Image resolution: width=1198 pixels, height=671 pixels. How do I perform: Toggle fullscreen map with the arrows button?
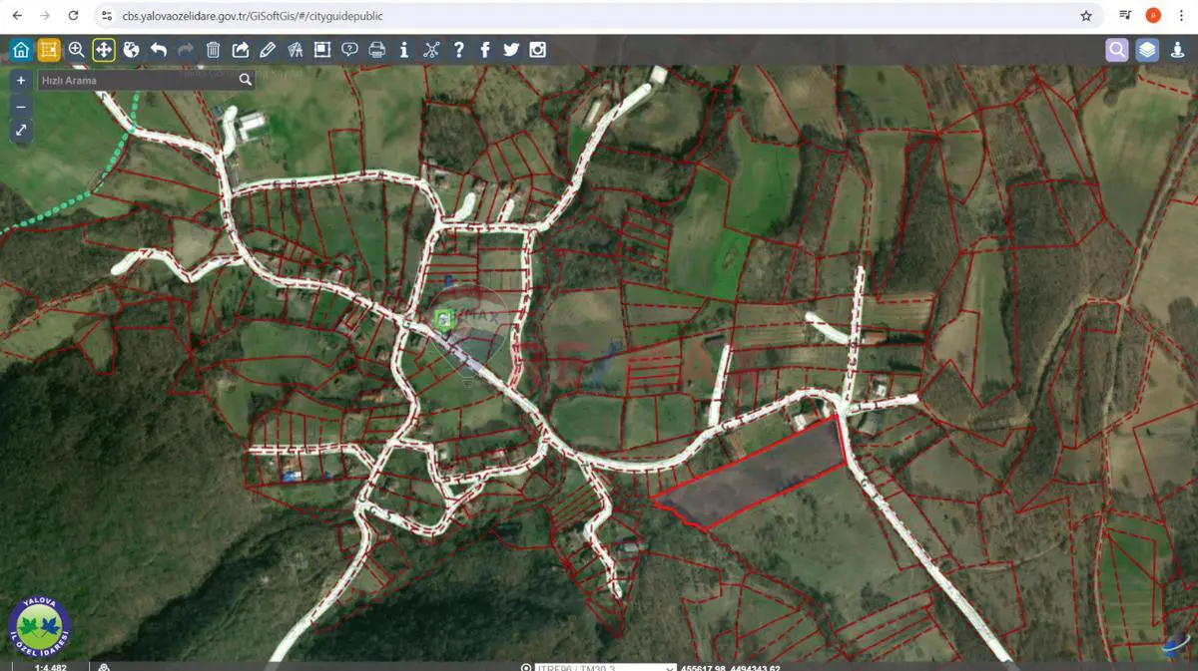pyautogui.click(x=21, y=131)
